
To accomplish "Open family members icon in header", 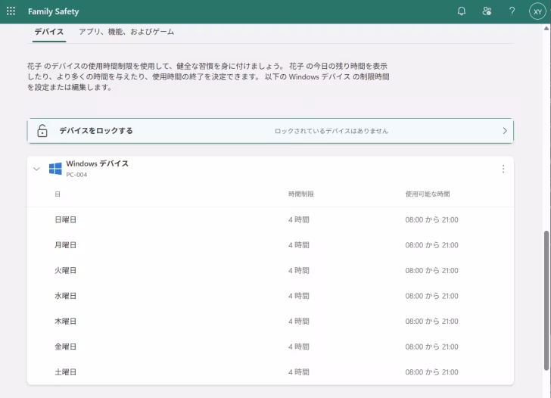I will point(487,11).
